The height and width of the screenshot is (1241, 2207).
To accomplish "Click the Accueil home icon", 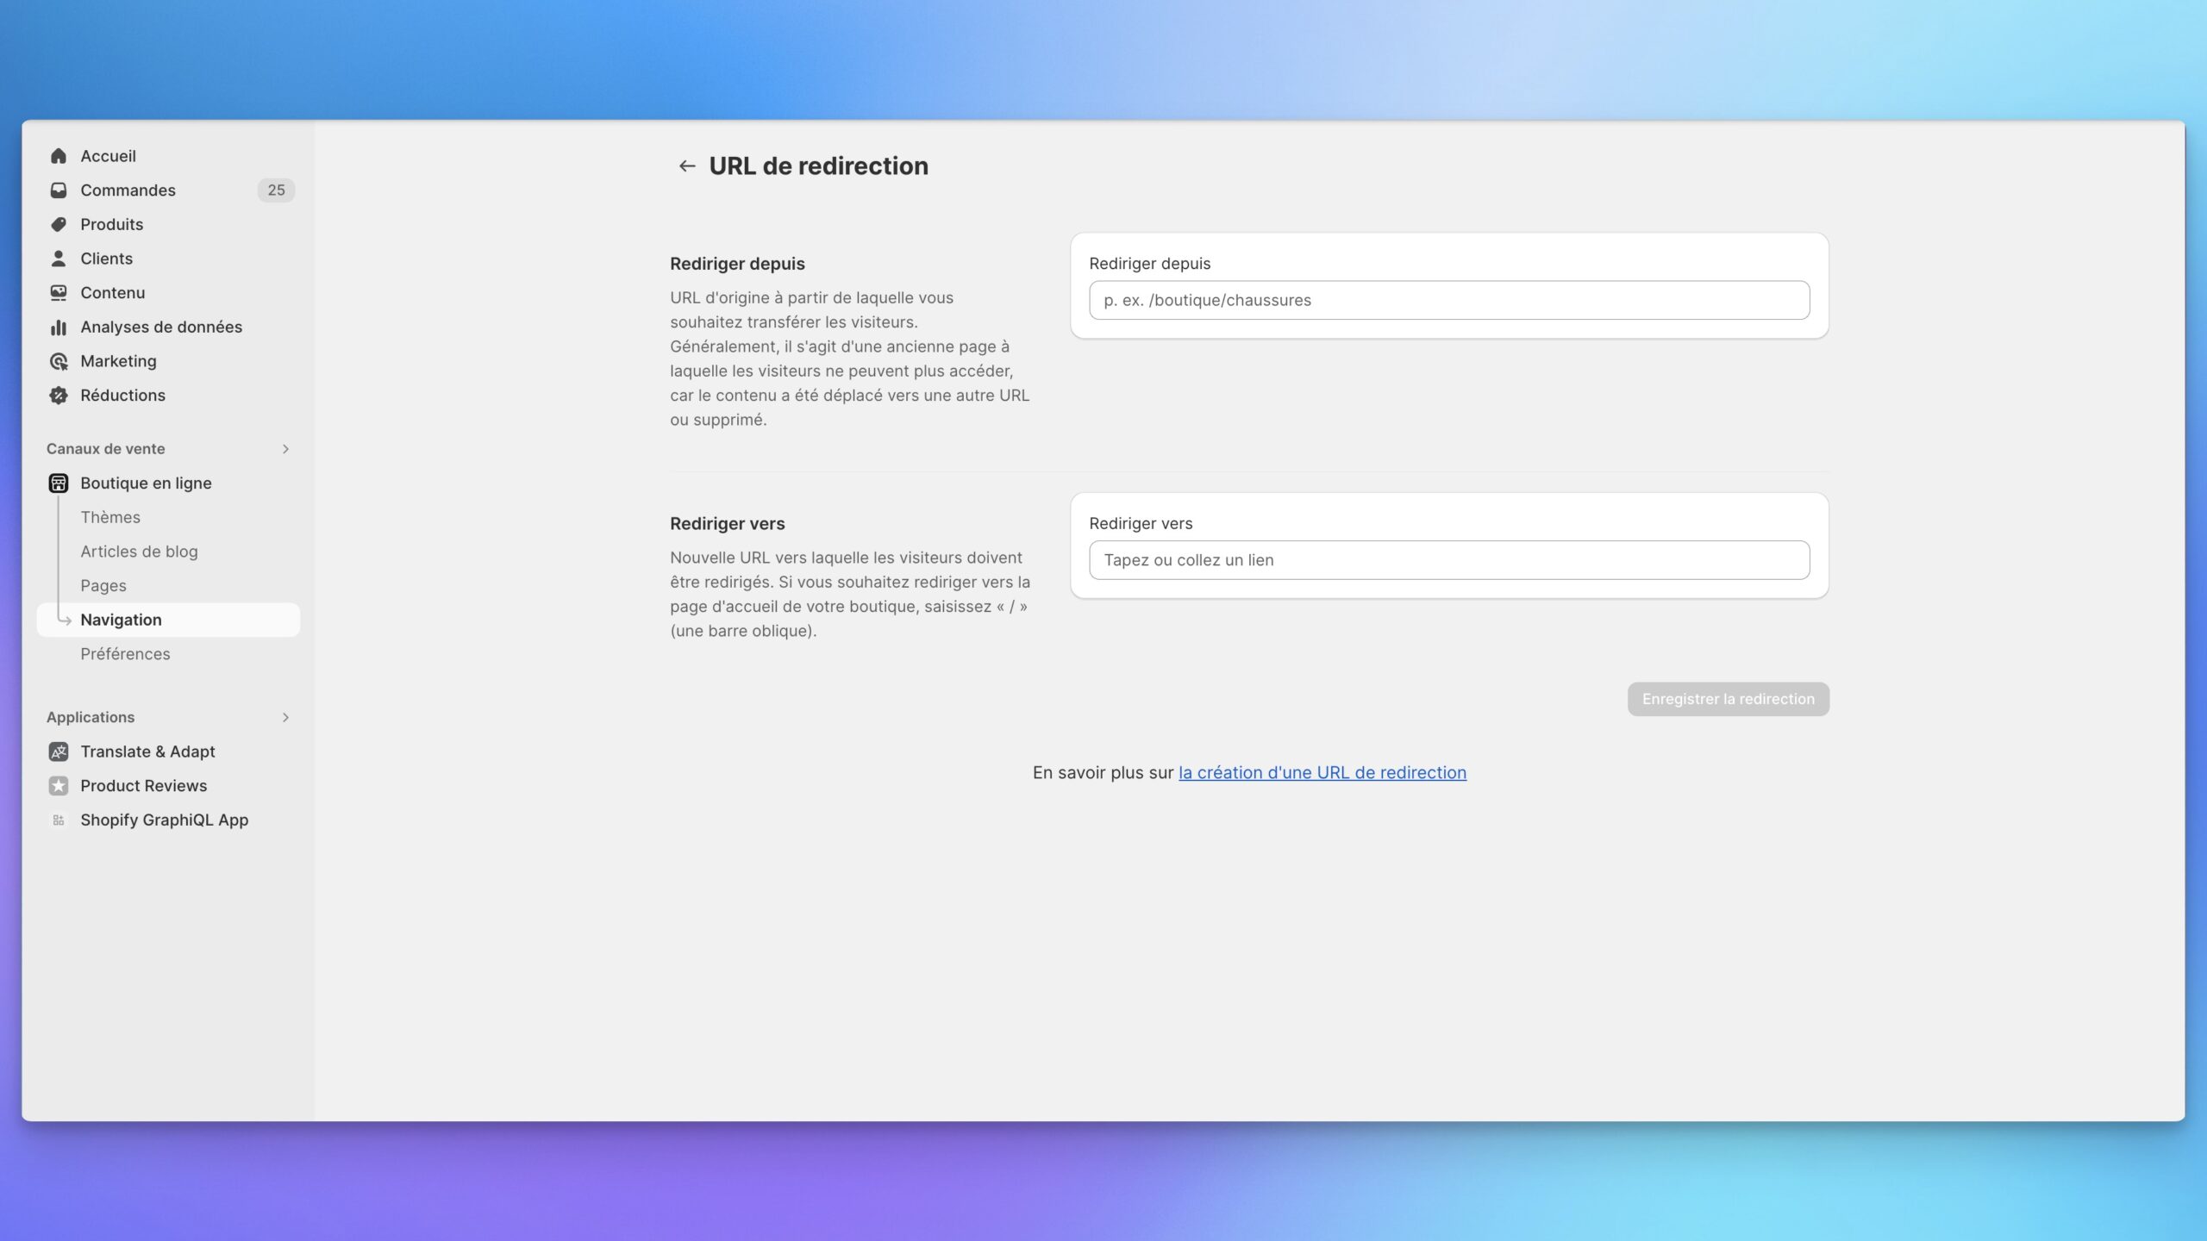I will 59,156.
